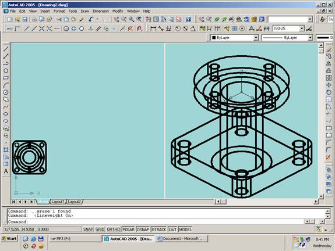Select the Circle tool
Viewport: 335px width, 251px height.
coord(6,92)
